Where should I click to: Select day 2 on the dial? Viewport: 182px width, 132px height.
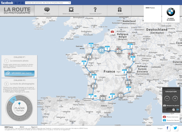(x=25, y=100)
